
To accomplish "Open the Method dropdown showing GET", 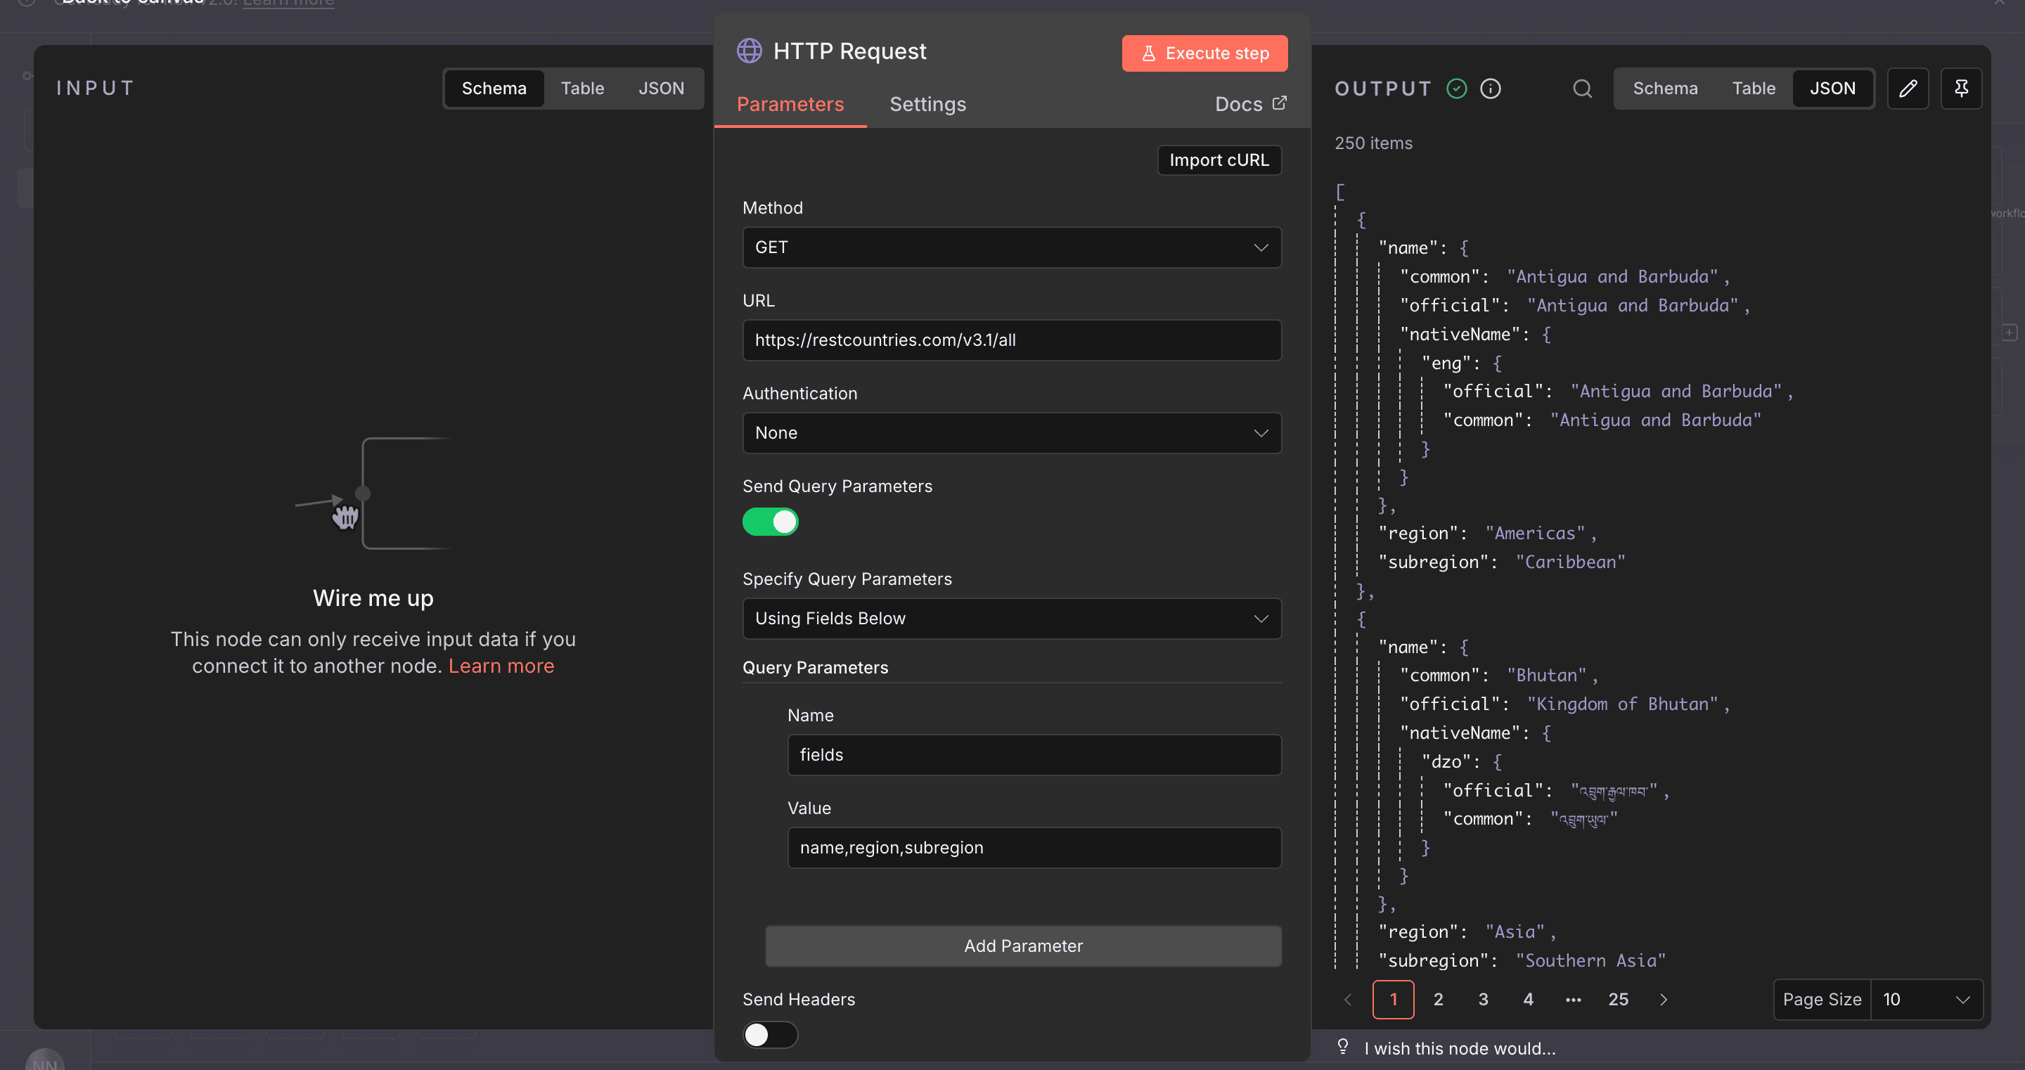I will click(x=1011, y=247).
